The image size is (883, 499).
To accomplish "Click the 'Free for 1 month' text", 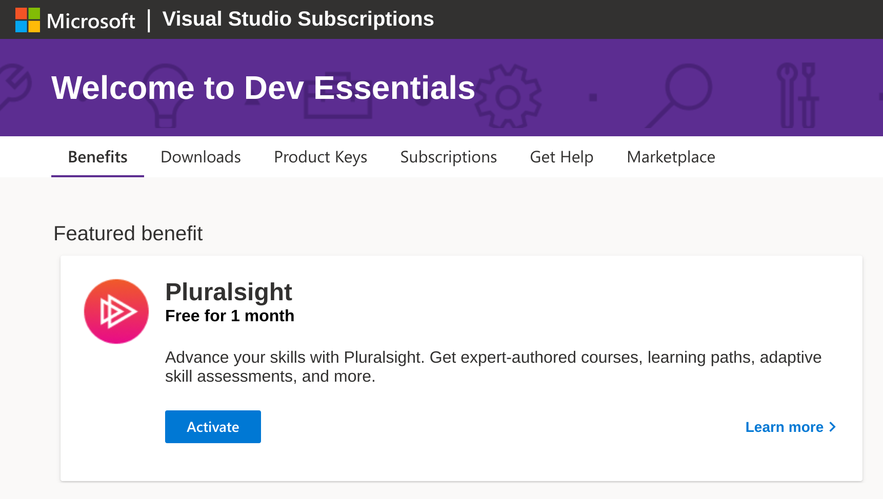I will pyautogui.click(x=230, y=316).
